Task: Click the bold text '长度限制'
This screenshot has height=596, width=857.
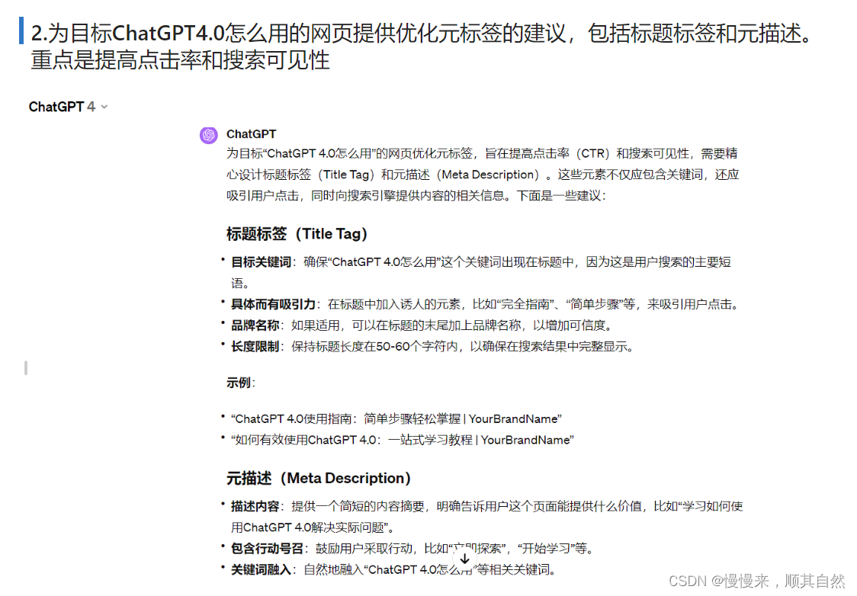Action: tap(255, 347)
